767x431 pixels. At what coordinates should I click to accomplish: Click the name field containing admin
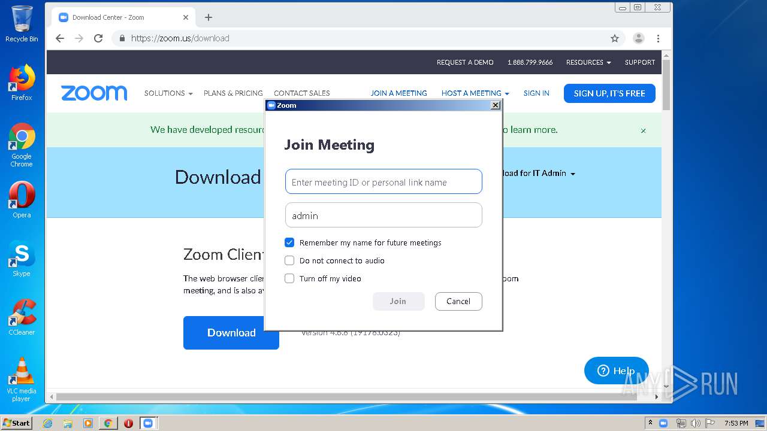pyautogui.click(x=383, y=215)
